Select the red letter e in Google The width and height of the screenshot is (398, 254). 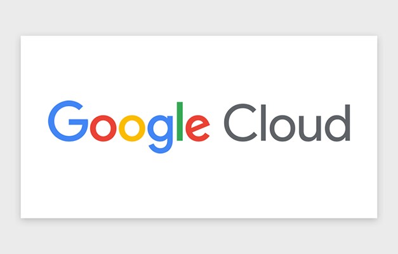click(197, 128)
